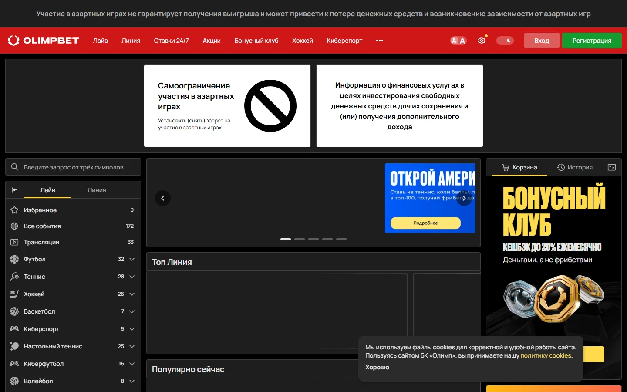Click the Киберфутбол icon
627x392 pixels.
coord(14,364)
